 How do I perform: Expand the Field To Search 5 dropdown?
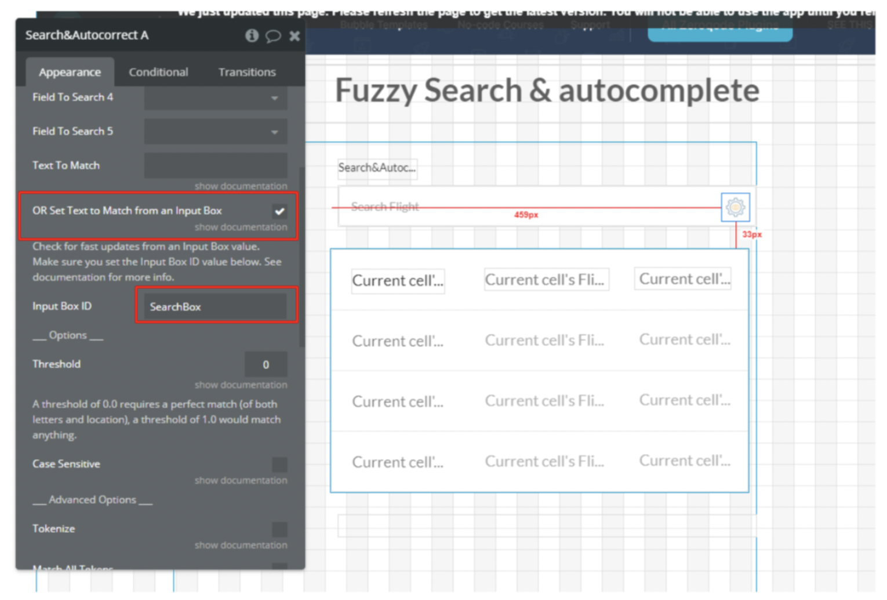[x=216, y=132]
